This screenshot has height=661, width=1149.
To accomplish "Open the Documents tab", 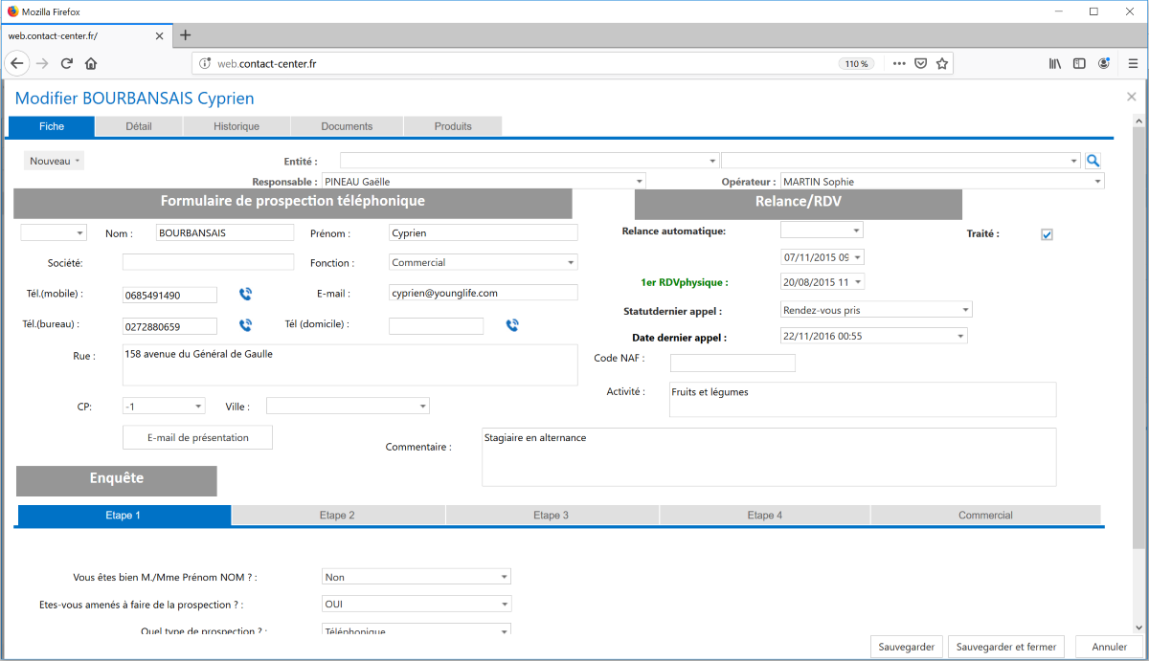I will pyautogui.click(x=347, y=126).
